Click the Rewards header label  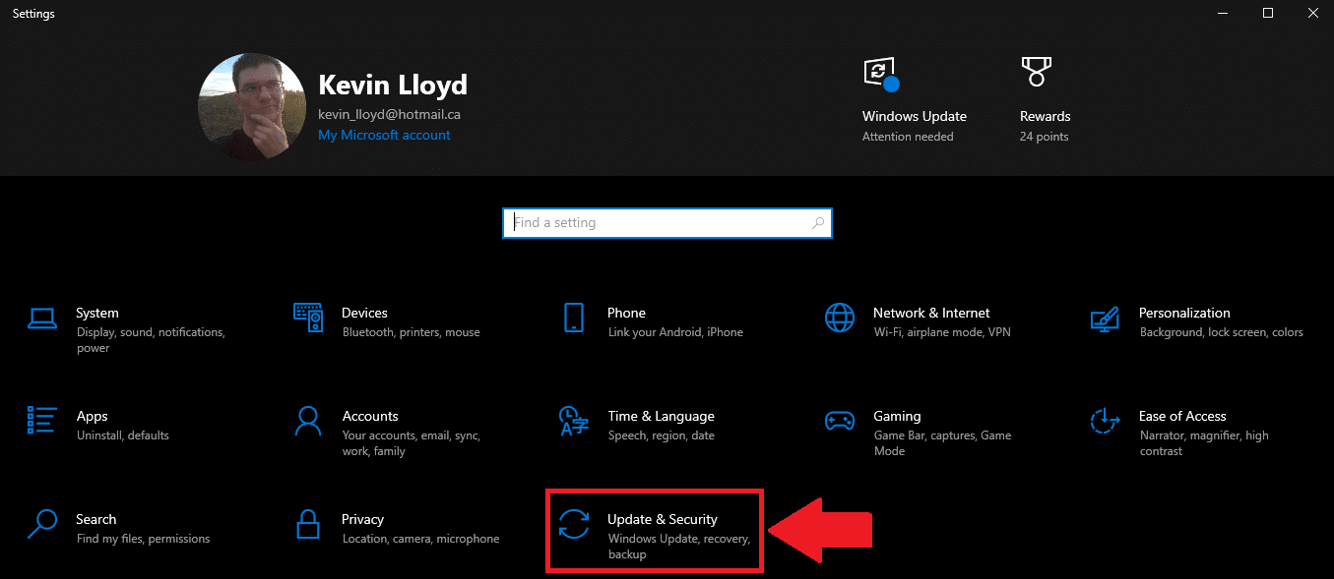click(x=1046, y=116)
